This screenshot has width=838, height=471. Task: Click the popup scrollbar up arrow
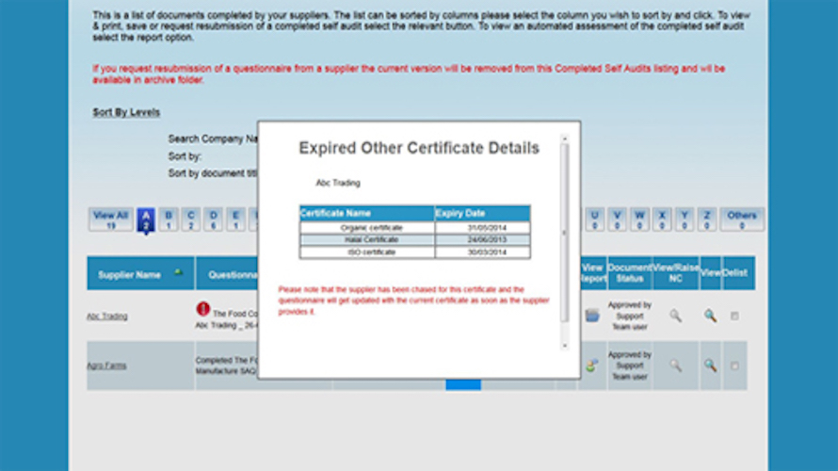coord(564,138)
